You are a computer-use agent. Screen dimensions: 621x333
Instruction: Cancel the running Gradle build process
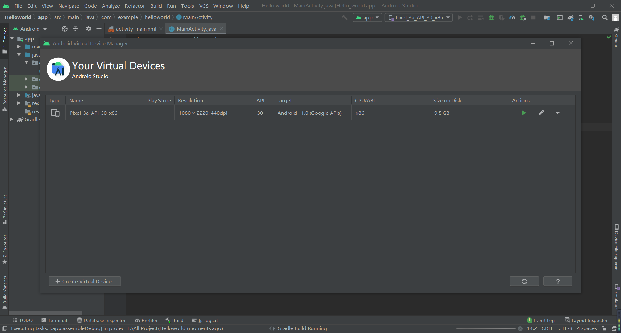coord(520,328)
